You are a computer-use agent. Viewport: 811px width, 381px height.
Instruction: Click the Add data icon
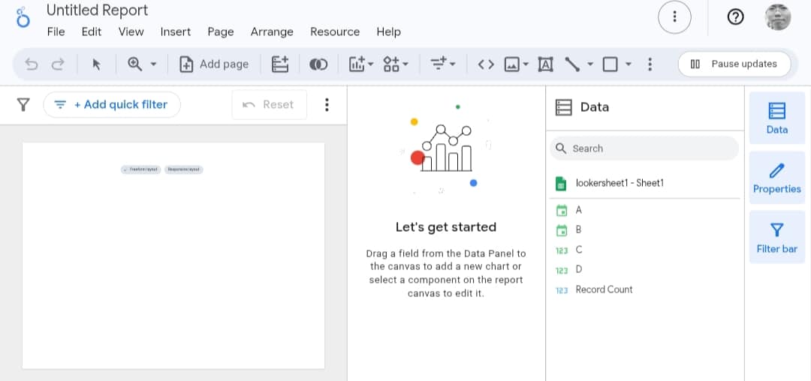[280, 64]
